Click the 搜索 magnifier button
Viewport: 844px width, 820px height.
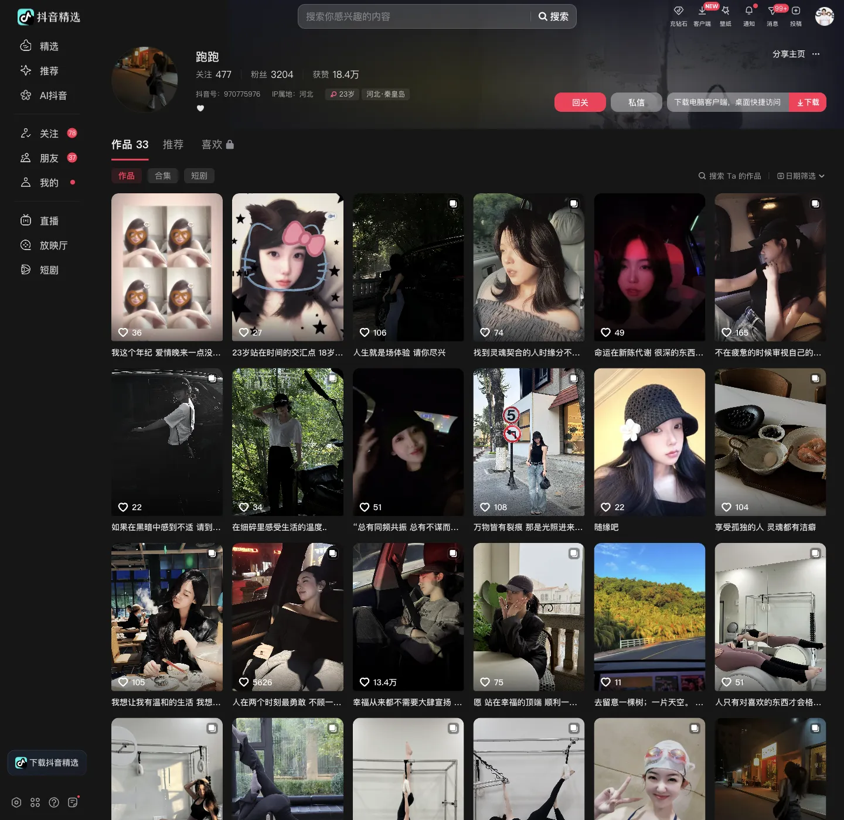tap(553, 16)
